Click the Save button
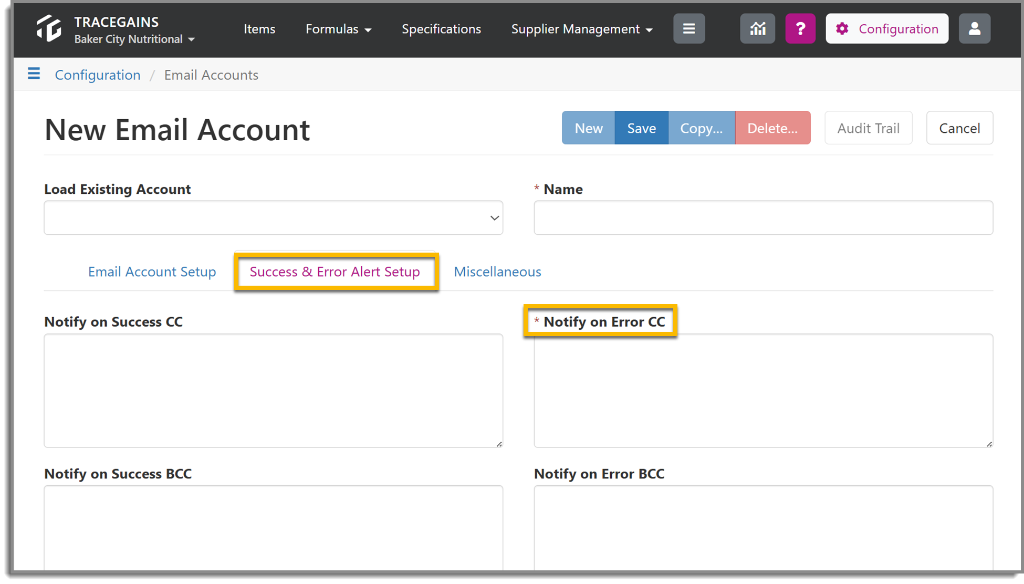Image resolution: width=1024 pixels, height=584 pixels. pos(642,128)
